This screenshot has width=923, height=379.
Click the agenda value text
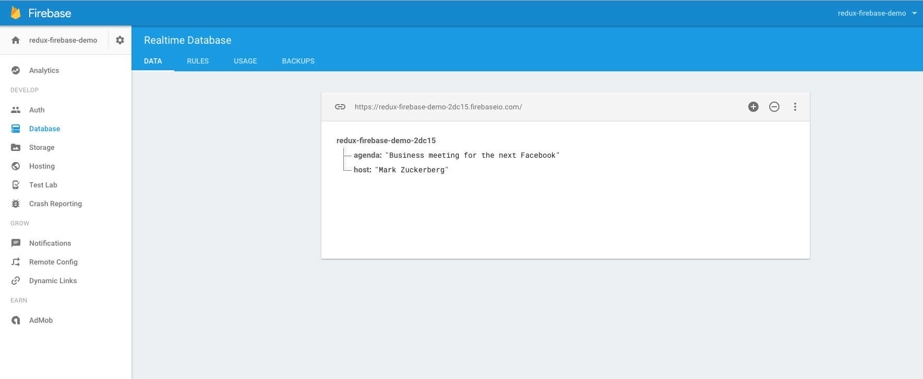tap(472, 155)
